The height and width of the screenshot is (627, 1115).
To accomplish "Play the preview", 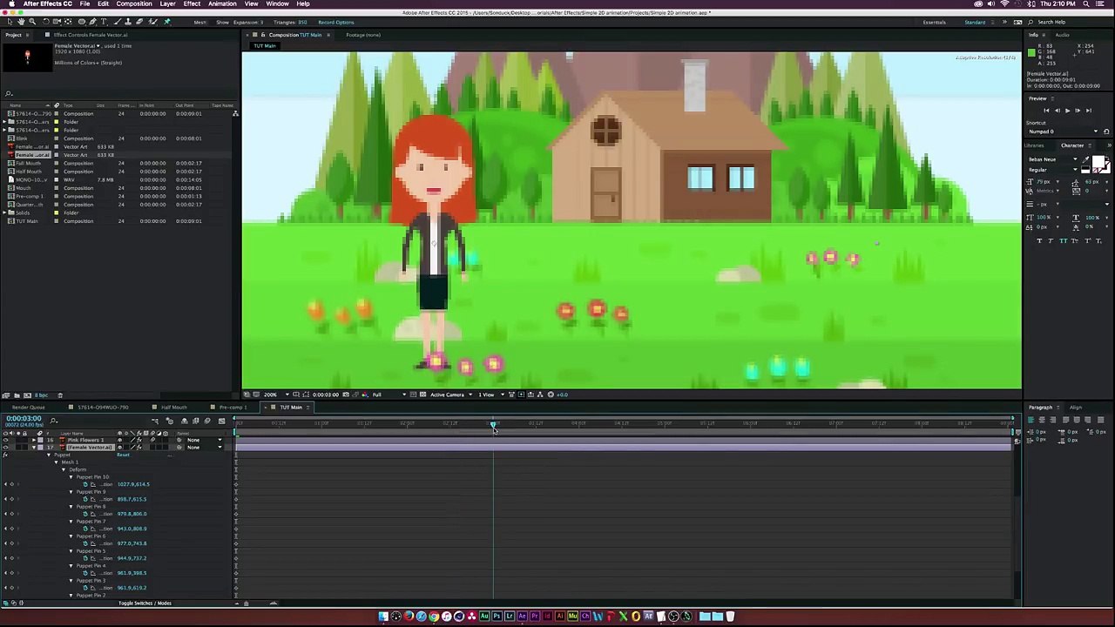I will [1067, 111].
